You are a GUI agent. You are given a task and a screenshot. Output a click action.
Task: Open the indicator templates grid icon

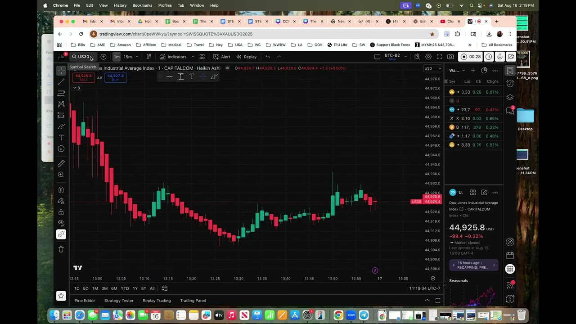coord(202,57)
